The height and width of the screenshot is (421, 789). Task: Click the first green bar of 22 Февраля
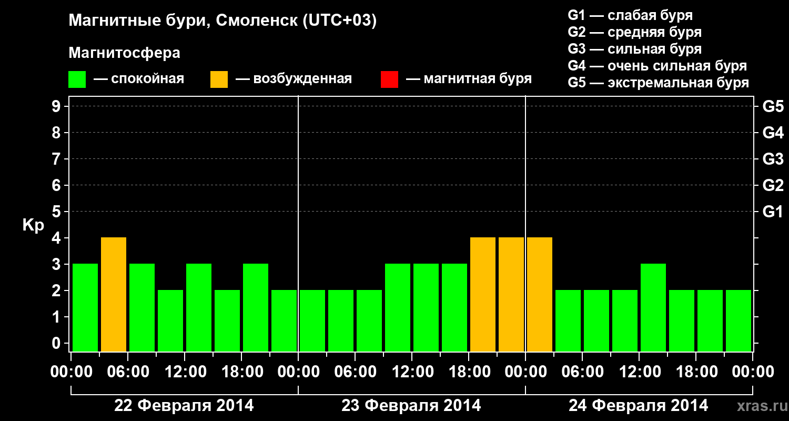(x=85, y=307)
